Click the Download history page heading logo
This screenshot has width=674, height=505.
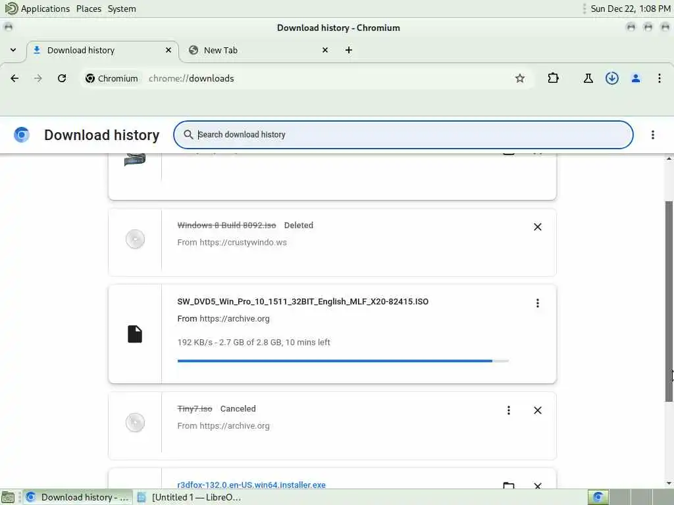pyautogui.click(x=22, y=135)
